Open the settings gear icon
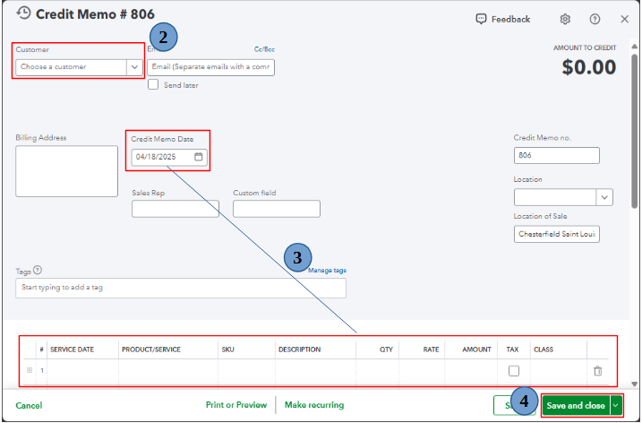The width and height of the screenshot is (642, 423). coord(565,19)
